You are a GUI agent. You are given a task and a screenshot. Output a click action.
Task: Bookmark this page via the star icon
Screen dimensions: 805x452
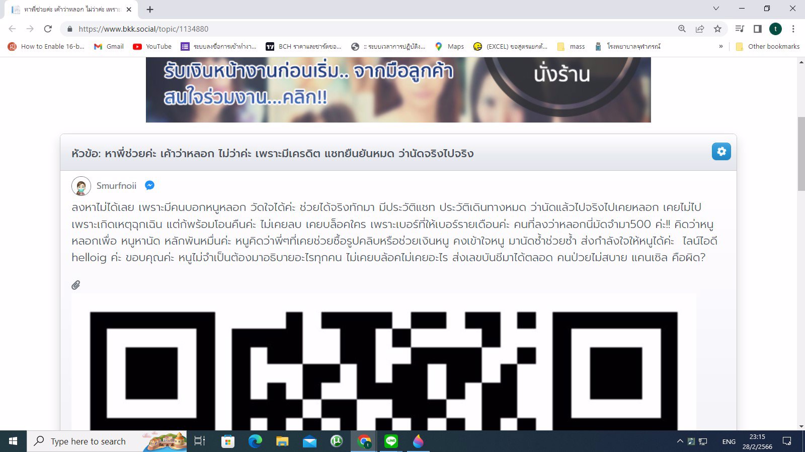tap(718, 29)
